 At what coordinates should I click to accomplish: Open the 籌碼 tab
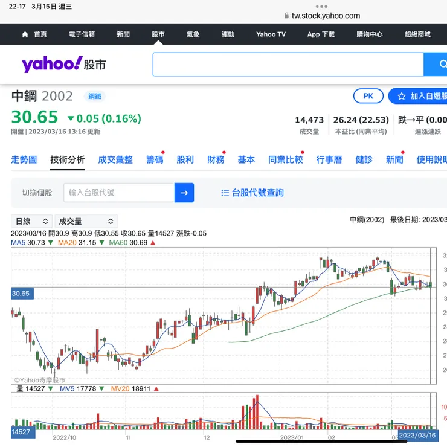(x=155, y=159)
